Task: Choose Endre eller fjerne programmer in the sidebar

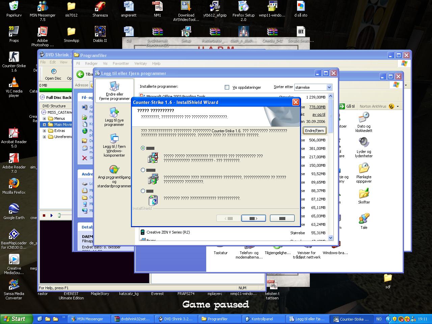Action: click(114, 91)
